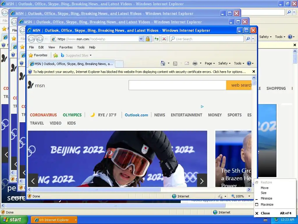Choose Minimize in the system menu

click(266, 198)
